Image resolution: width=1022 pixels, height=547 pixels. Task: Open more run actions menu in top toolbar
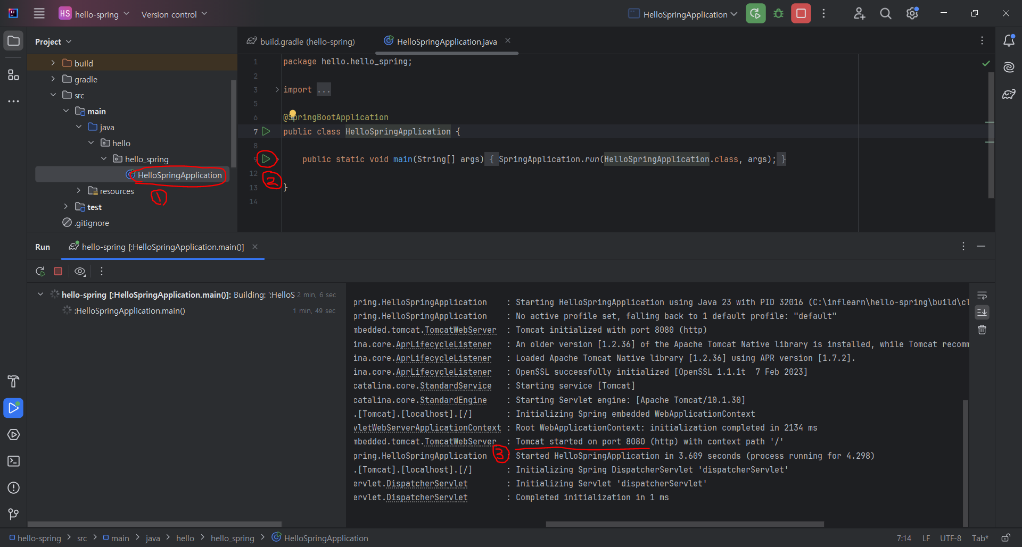823,14
